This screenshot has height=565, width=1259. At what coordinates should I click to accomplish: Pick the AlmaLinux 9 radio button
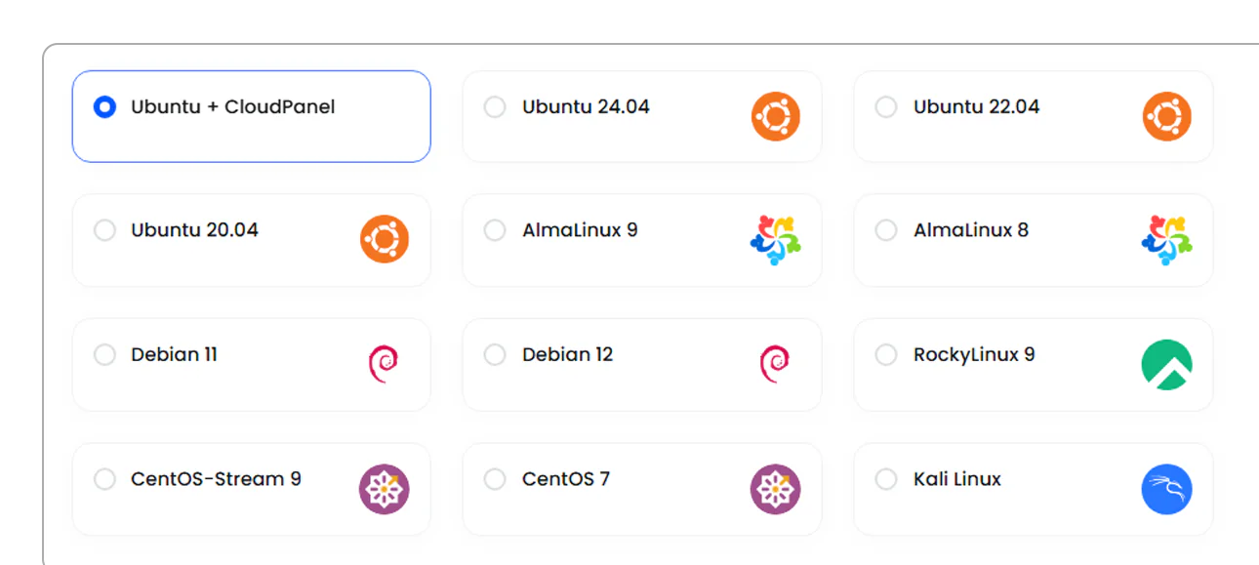tap(495, 230)
